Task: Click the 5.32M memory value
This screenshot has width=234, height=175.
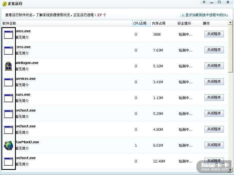Action: coord(158,66)
